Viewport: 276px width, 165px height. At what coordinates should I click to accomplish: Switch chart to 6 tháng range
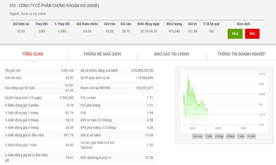[230, 136]
